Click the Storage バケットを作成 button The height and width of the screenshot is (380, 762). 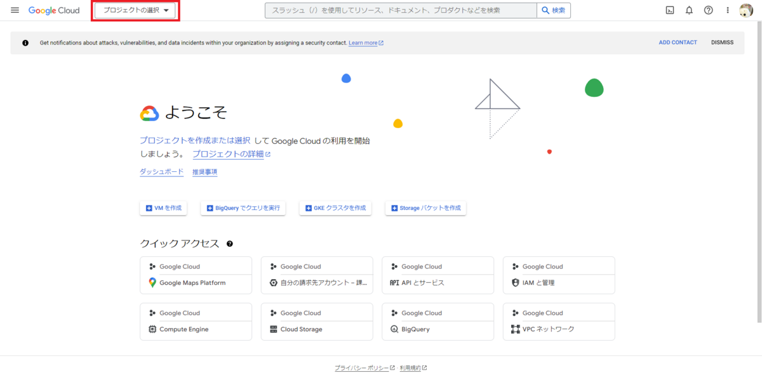pyautogui.click(x=425, y=208)
